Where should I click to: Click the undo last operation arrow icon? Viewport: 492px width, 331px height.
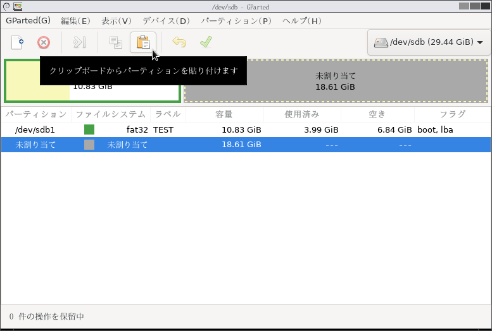tap(179, 42)
